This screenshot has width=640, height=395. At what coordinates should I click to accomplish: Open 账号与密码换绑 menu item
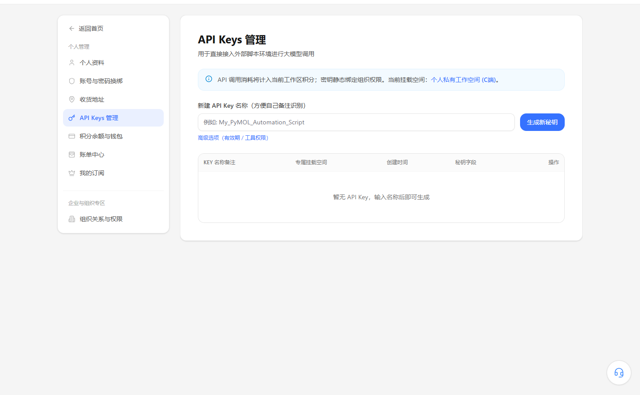[113, 81]
